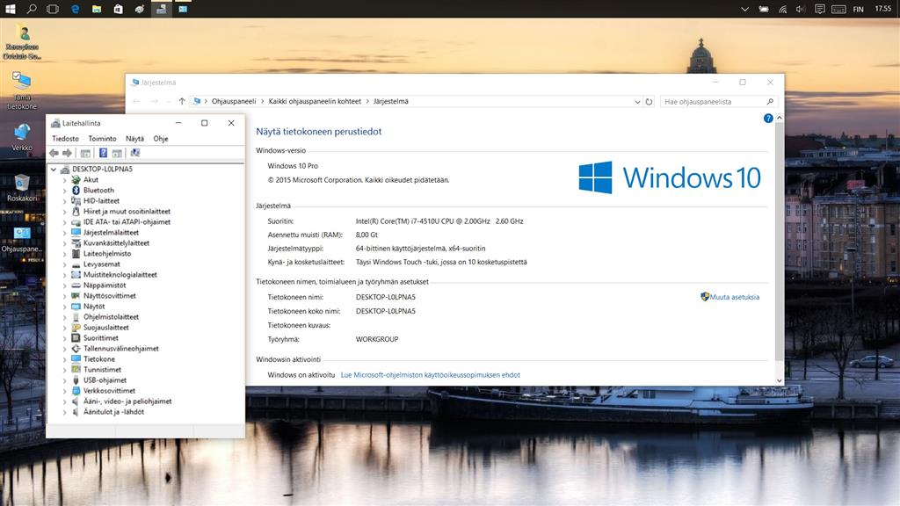Click the Bluetooth icon in device tree

point(76,190)
